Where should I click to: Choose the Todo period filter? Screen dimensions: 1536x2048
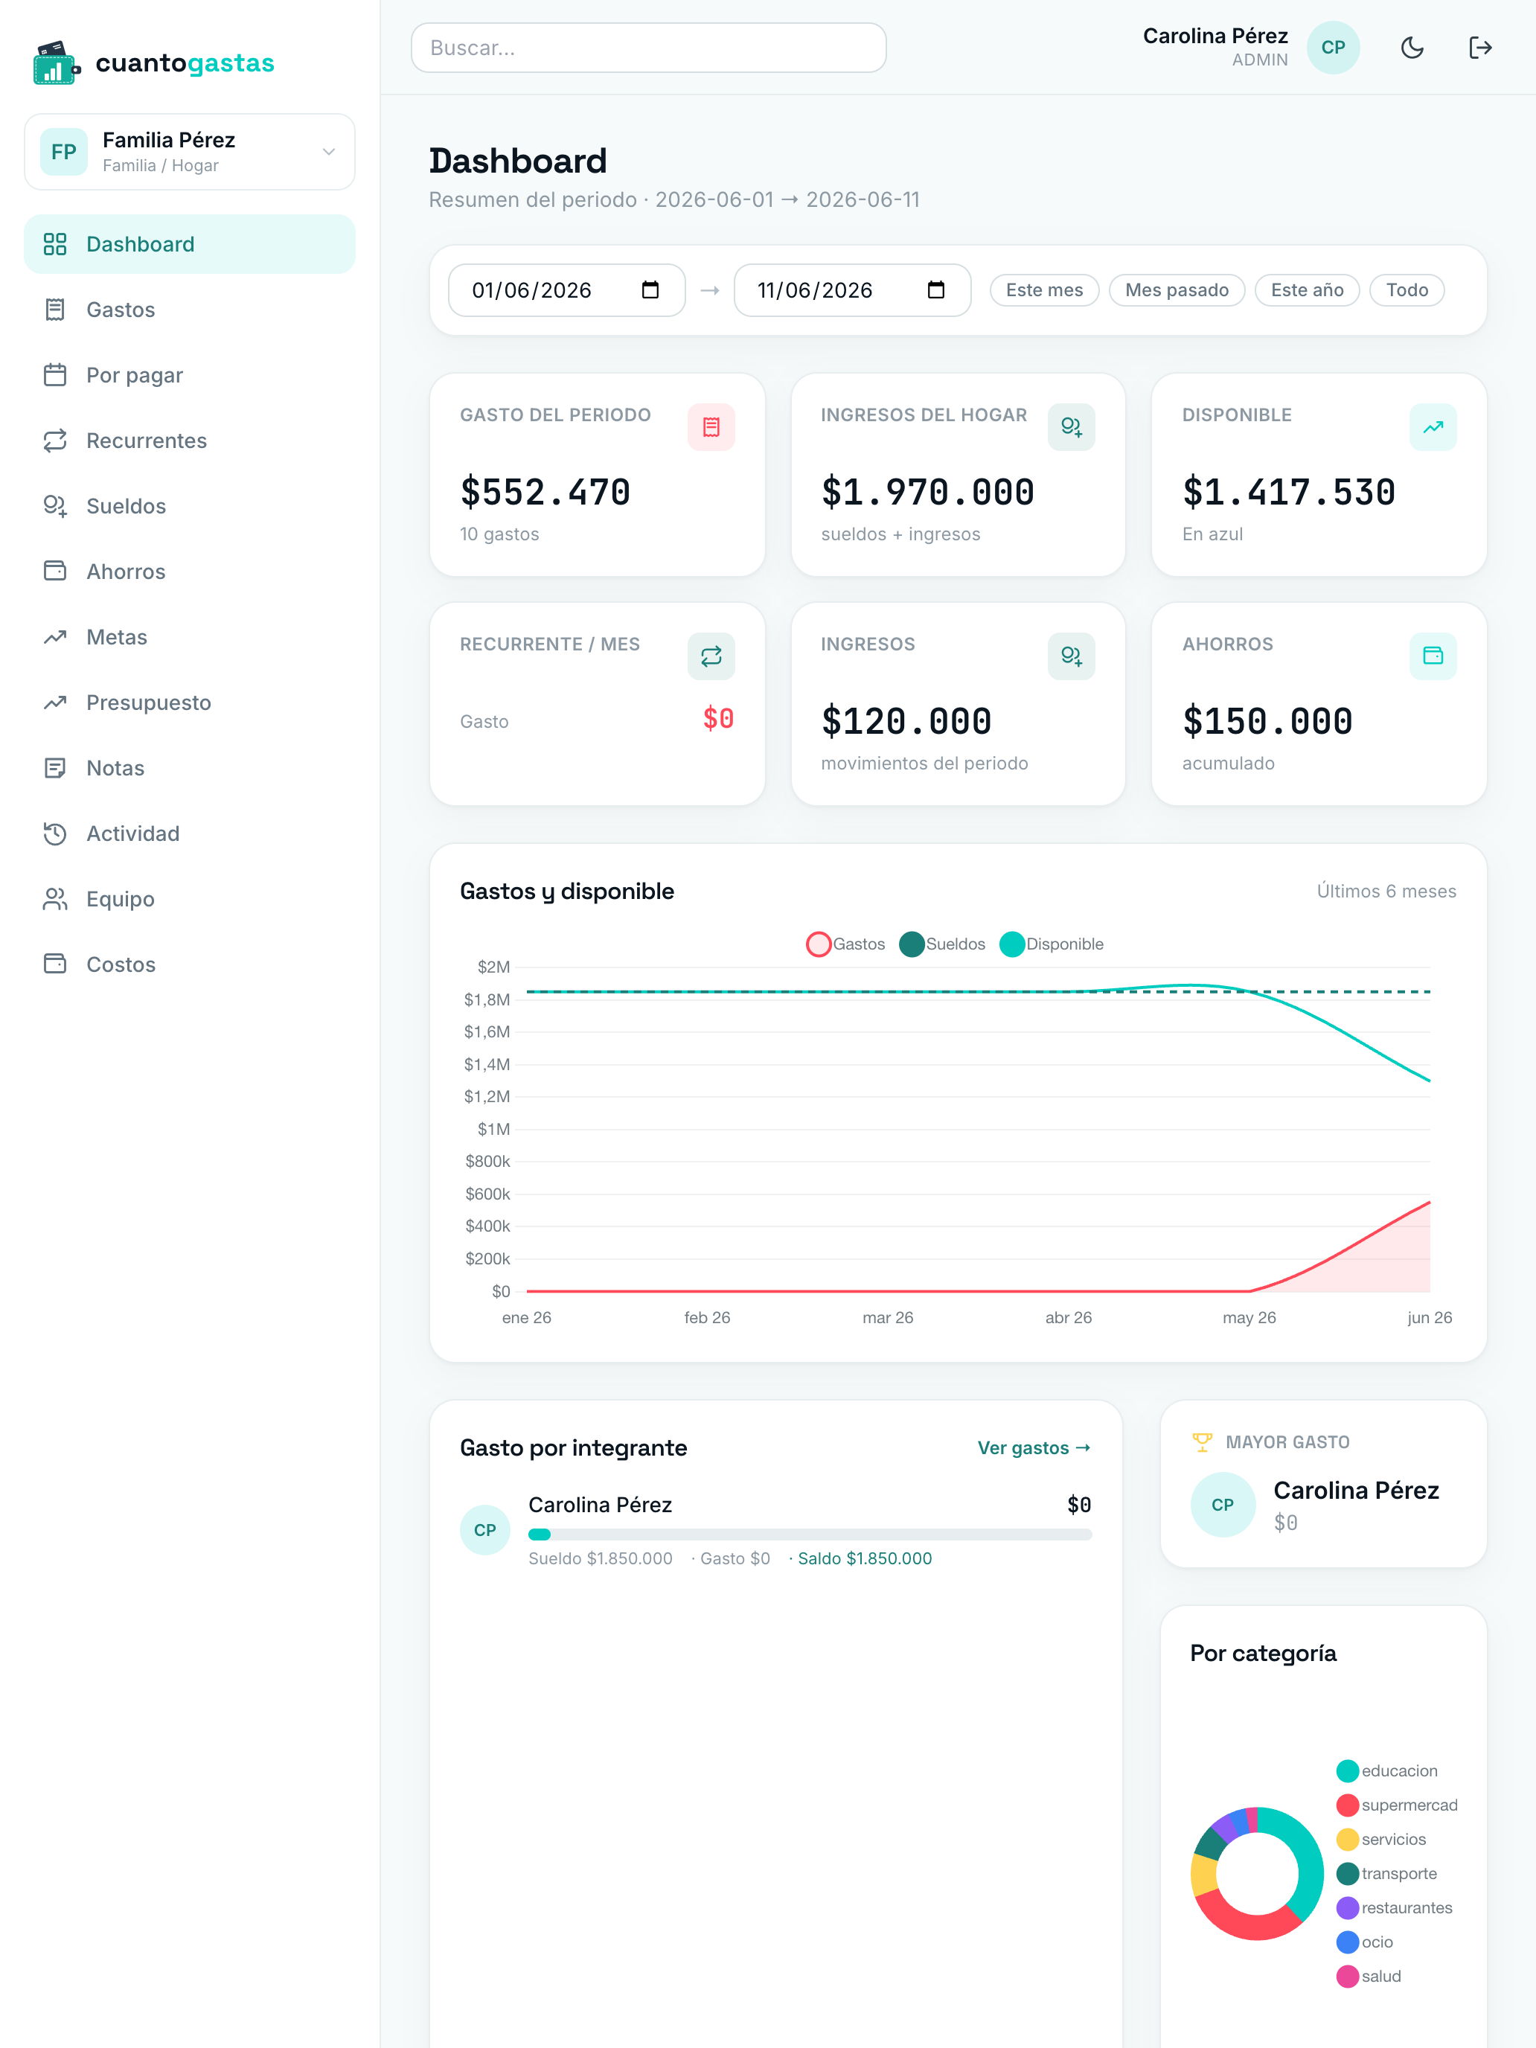(1407, 289)
